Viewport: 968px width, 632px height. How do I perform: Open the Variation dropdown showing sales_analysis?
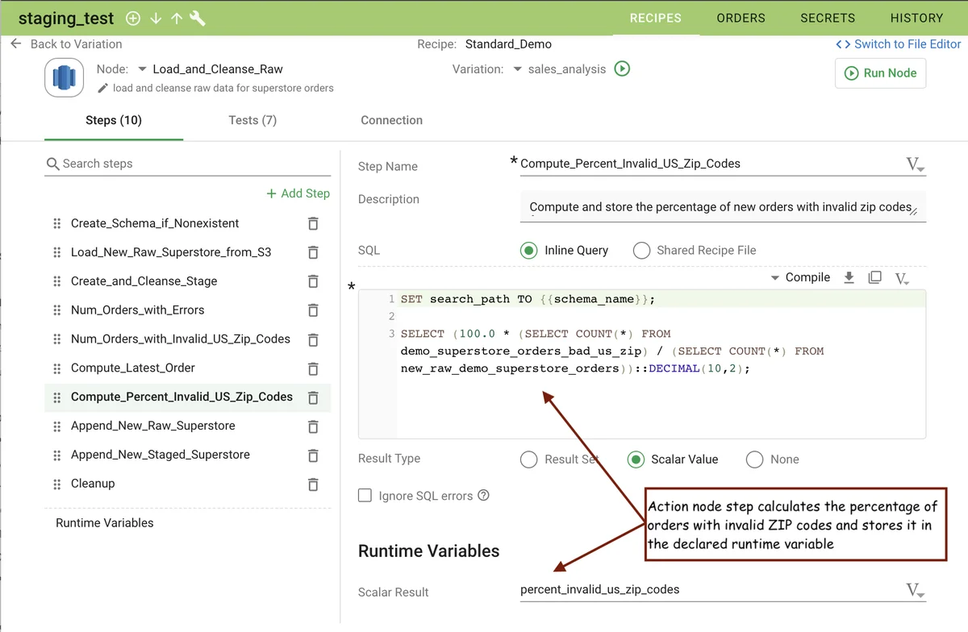click(x=518, y=69)
